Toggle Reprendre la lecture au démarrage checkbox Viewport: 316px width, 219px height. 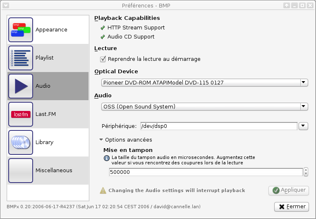(103, 59)
